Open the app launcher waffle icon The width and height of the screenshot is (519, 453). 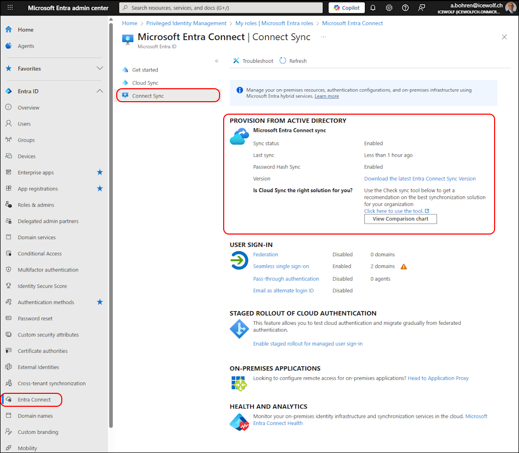[x=10, y=8]
